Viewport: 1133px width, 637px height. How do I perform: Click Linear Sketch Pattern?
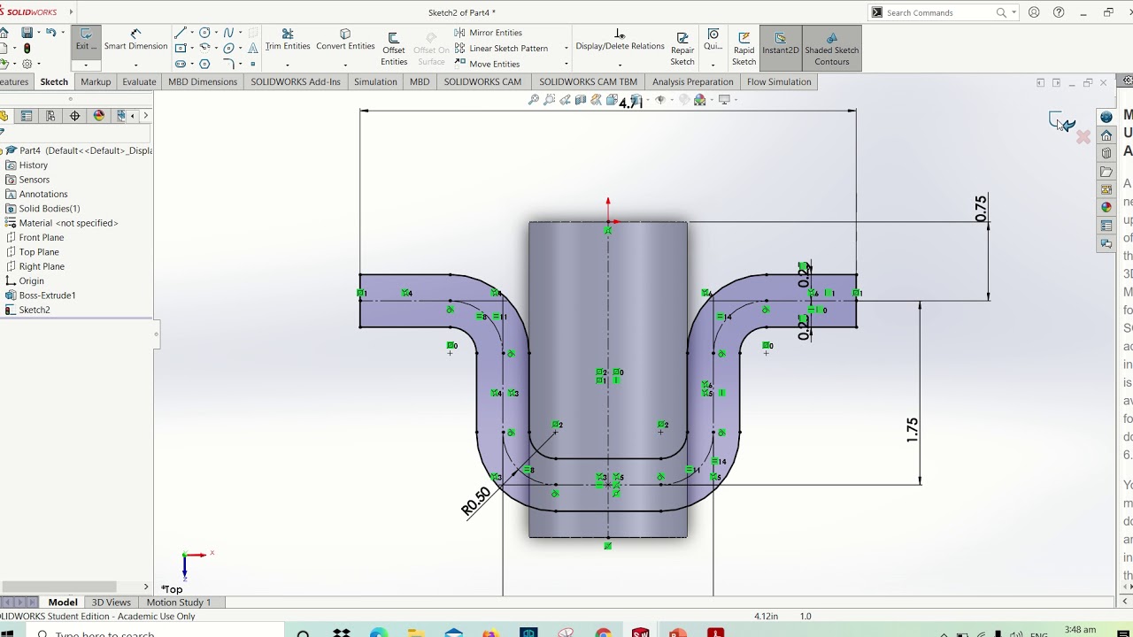(x=501, y=49)
